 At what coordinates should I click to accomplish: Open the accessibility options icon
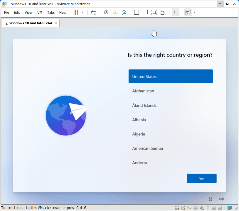point(211,199)
